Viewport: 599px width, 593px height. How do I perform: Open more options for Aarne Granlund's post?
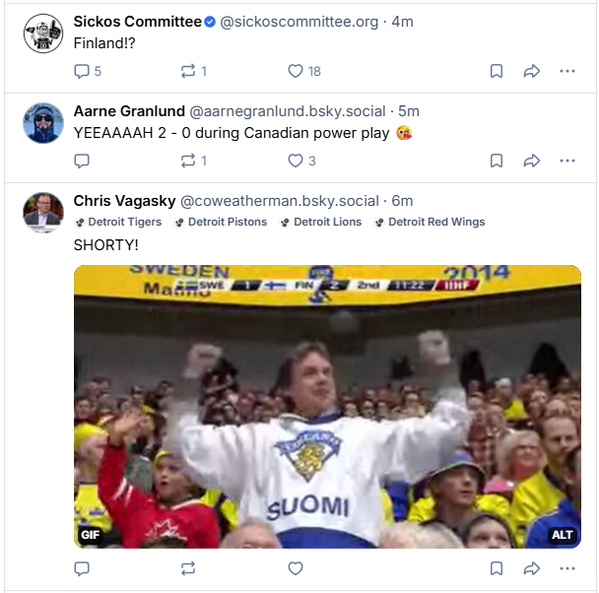click(x=566, y=161)
